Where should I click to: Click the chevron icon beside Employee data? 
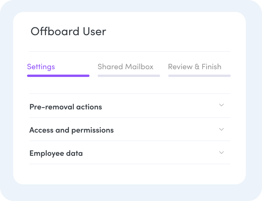[221, 152]
